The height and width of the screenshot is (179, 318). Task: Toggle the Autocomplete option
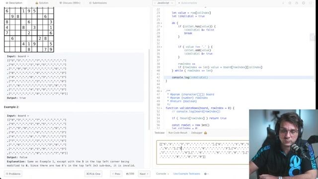[x=187, y=3]
